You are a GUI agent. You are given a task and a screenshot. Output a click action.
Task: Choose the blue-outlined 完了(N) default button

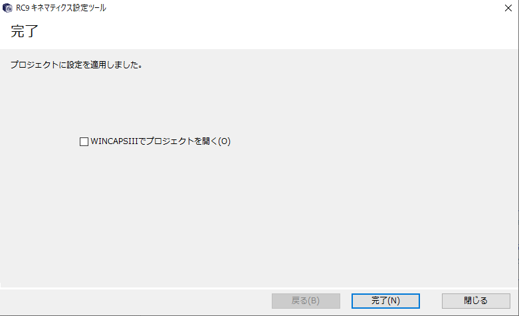385,301
